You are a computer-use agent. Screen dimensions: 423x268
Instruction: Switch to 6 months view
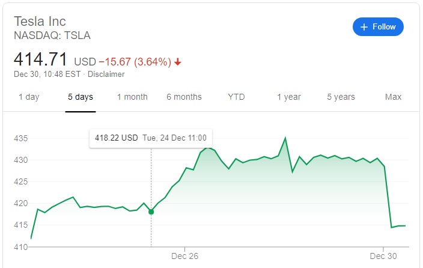coord(184,97)
